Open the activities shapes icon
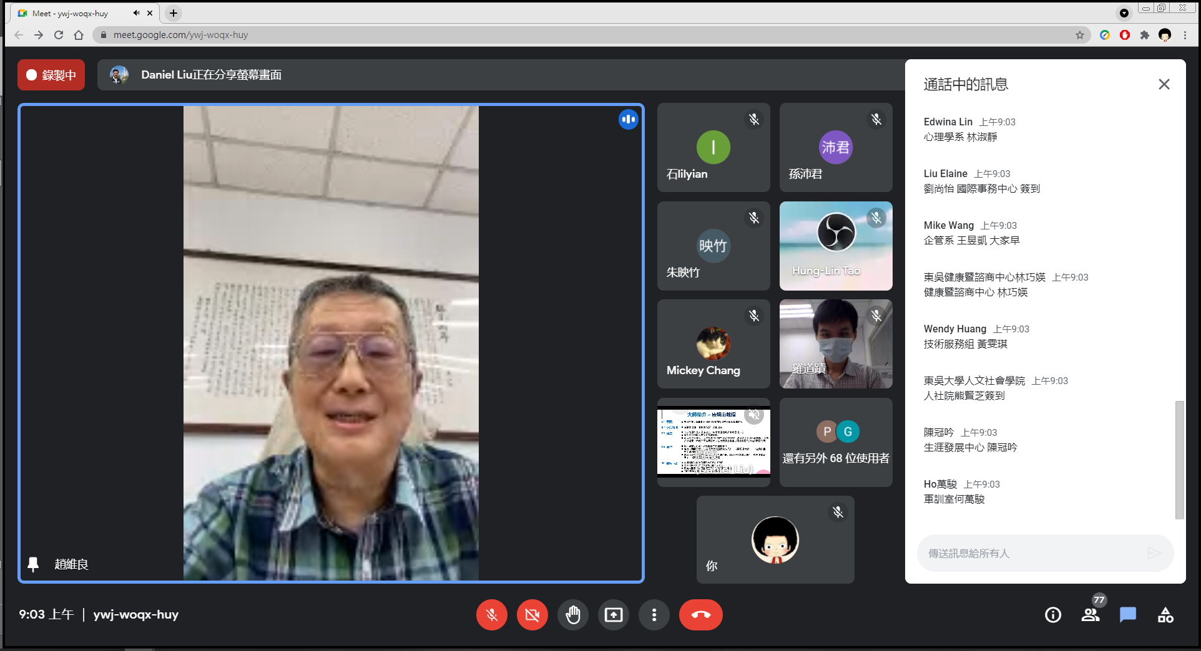 tap(1165, 615)
